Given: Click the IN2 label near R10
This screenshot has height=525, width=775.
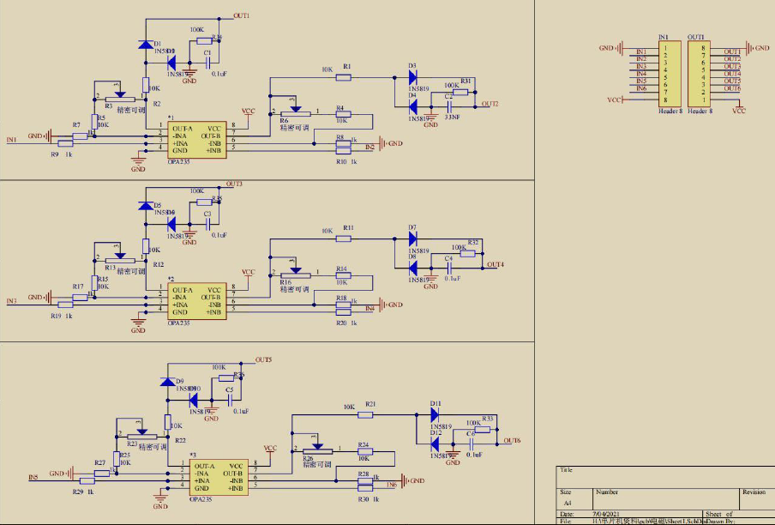Looking at the screenshot, I should point(369,148).
